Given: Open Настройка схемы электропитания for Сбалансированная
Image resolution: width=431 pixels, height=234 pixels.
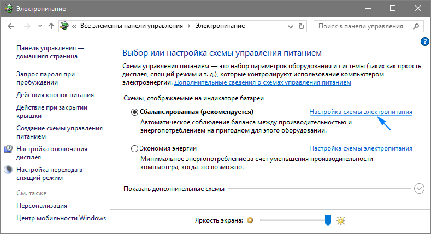Looking at the screenshot, I should pos(361,112).
